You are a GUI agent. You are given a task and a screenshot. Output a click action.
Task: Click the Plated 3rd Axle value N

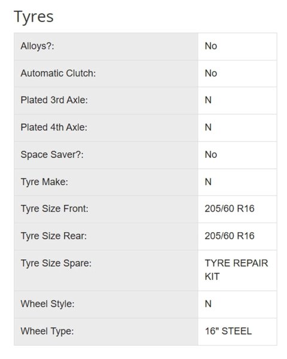(x=208, y=100)
